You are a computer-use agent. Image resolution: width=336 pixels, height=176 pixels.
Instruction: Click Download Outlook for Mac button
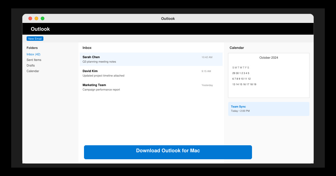[x=168, y=152]
